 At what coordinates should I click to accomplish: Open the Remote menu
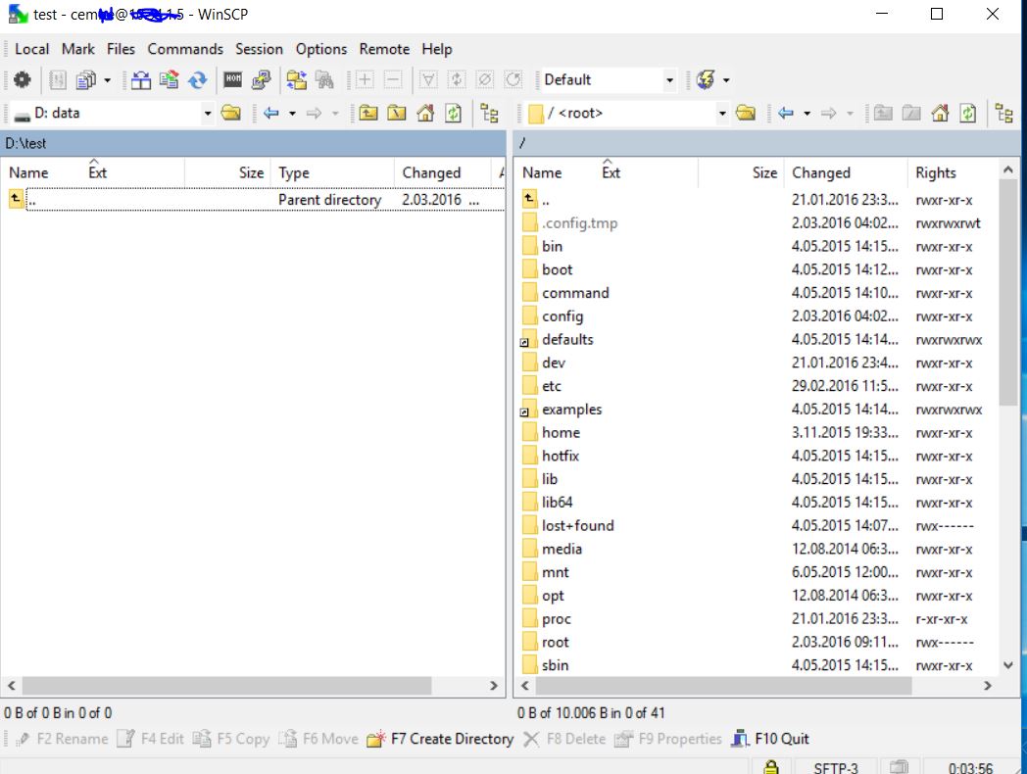click(384, 49)
